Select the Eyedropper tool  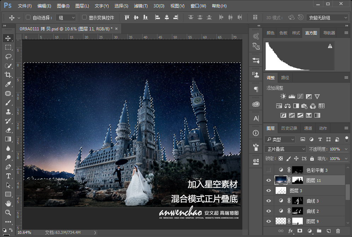(x=8, y=84)
